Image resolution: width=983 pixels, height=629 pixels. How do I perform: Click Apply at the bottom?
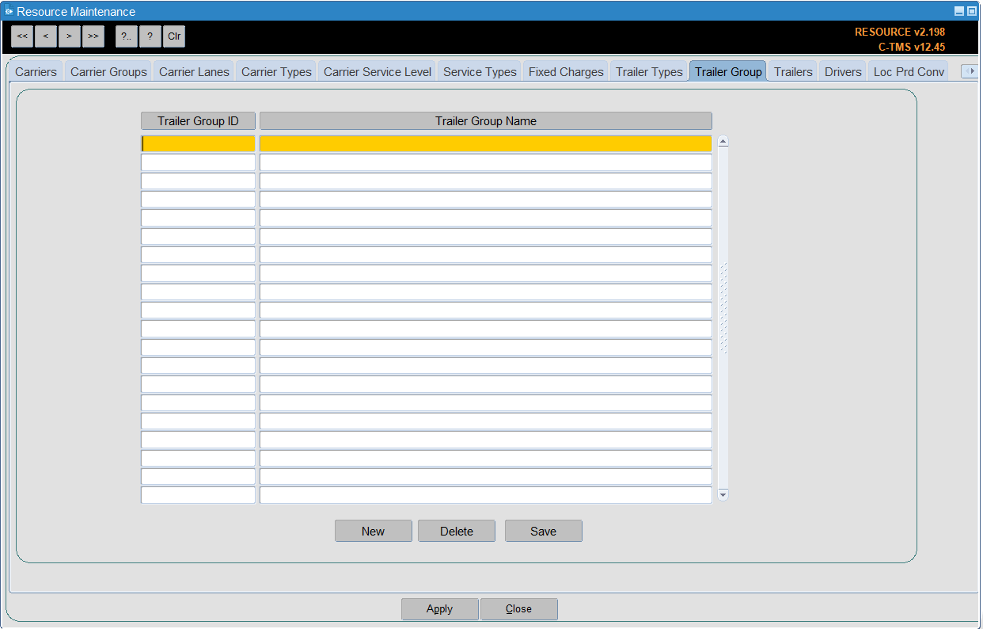439,608
